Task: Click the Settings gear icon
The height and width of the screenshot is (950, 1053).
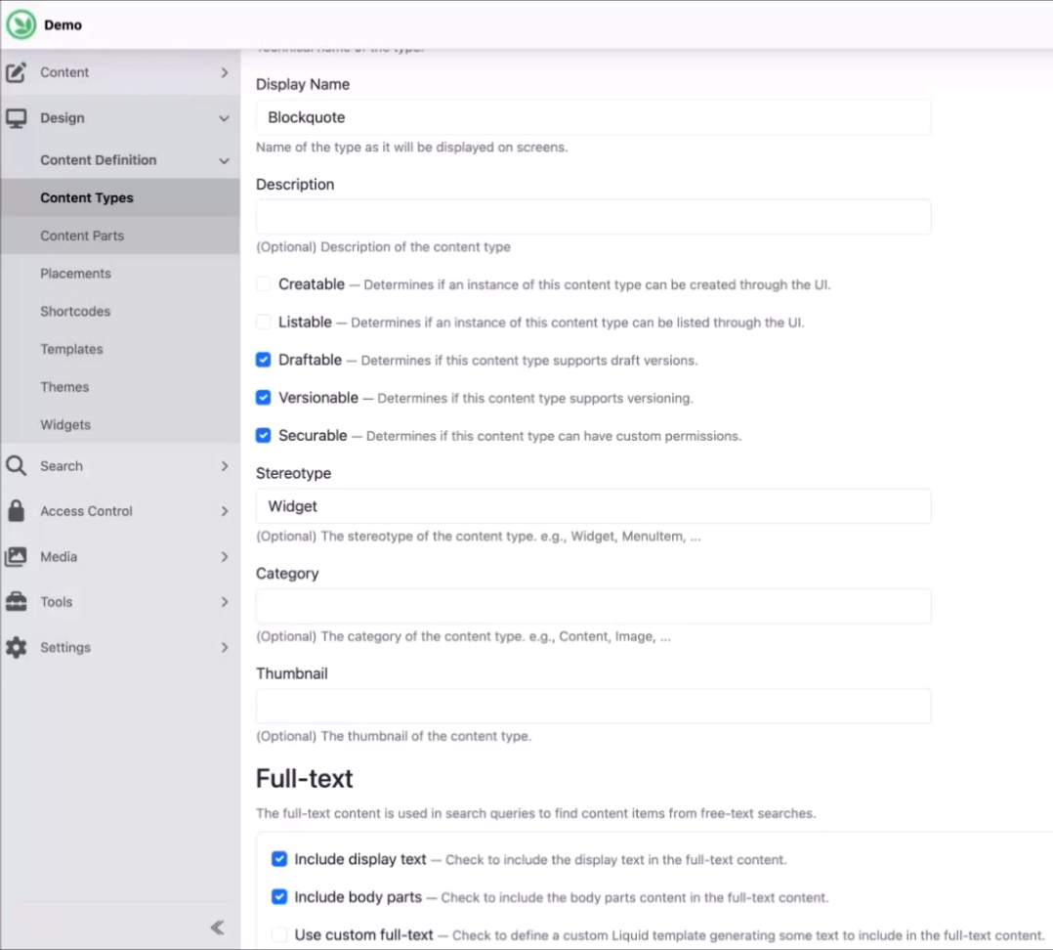Action: [x=16, y=647]
